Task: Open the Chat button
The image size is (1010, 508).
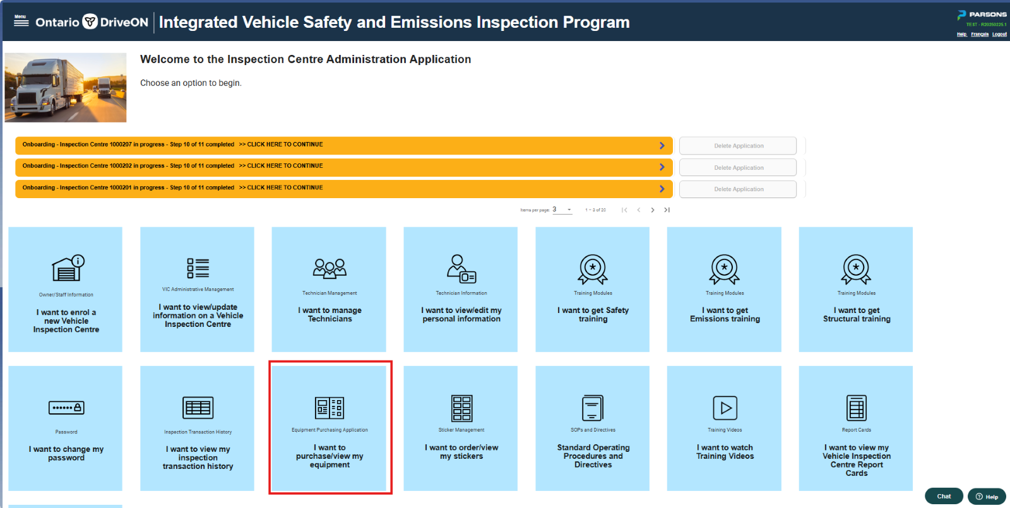Action: click(944, 496)
